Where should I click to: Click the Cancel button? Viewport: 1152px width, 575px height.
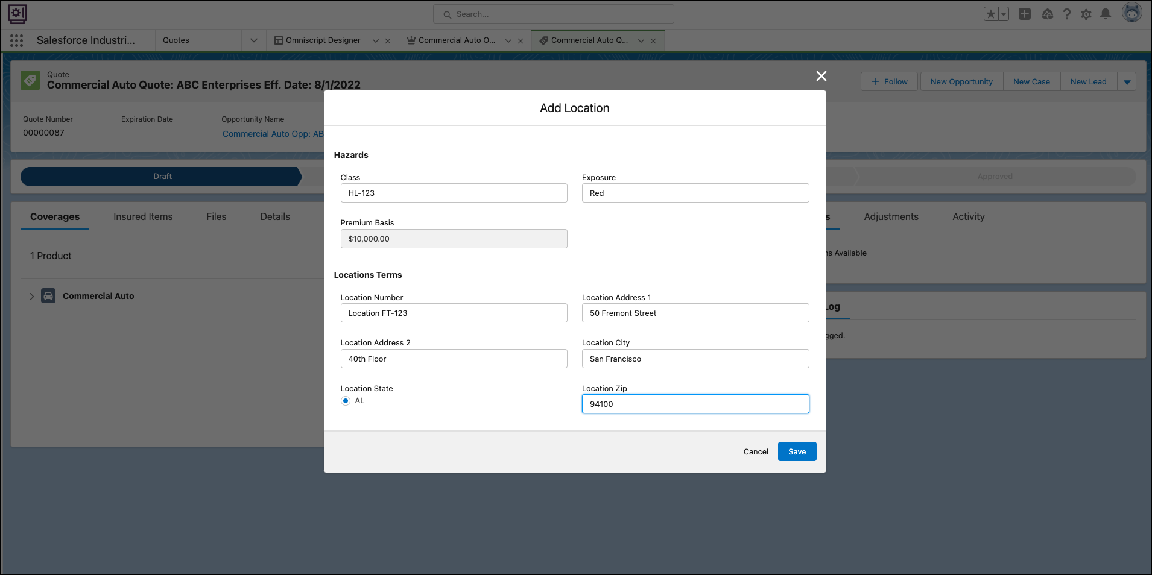[756, 451]
